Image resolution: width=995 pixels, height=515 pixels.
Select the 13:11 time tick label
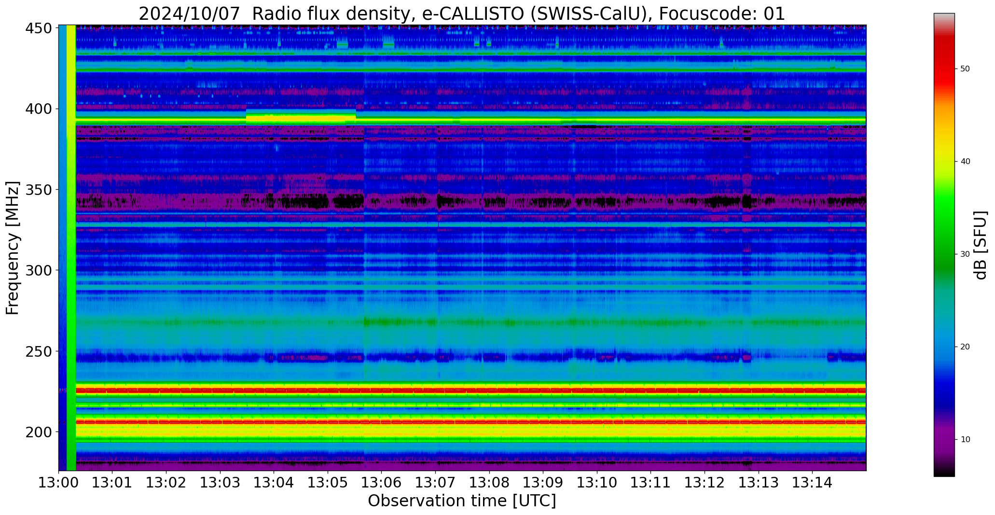point(651,482)
